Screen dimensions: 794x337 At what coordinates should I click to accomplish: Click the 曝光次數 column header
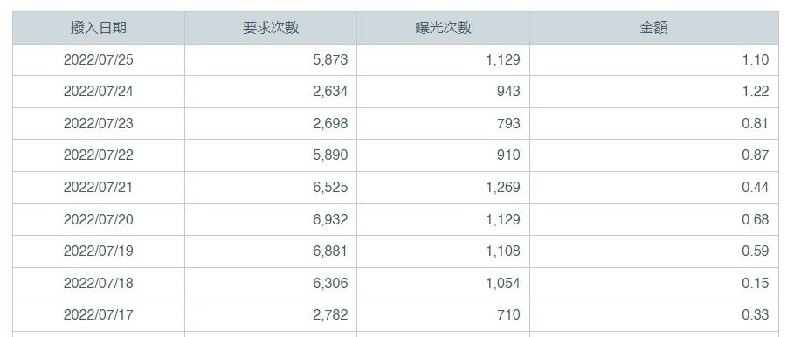pyautogui.click(x=443, y=28)
